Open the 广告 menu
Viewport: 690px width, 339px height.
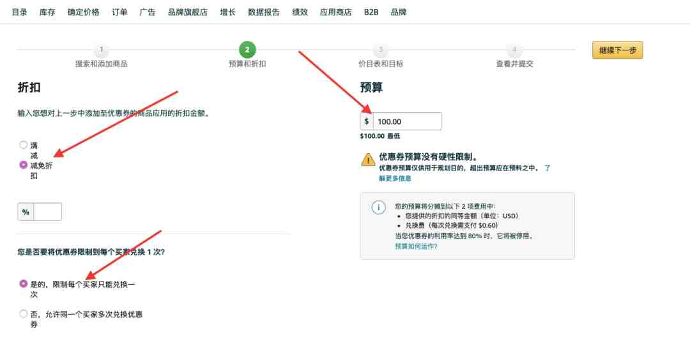[148, 12]
